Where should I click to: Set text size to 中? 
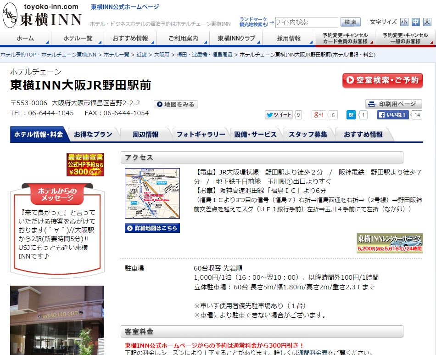pyautogui.click(x=415, y=22)
